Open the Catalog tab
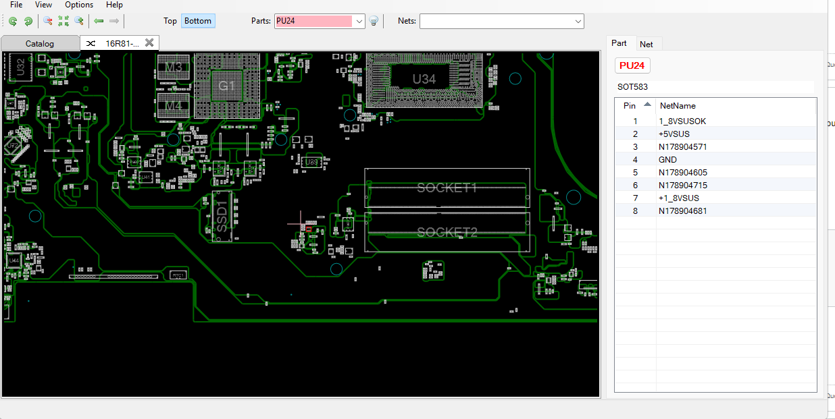This screenshot has width=835, height=419. pyautogui.click(x=40, y=44)
